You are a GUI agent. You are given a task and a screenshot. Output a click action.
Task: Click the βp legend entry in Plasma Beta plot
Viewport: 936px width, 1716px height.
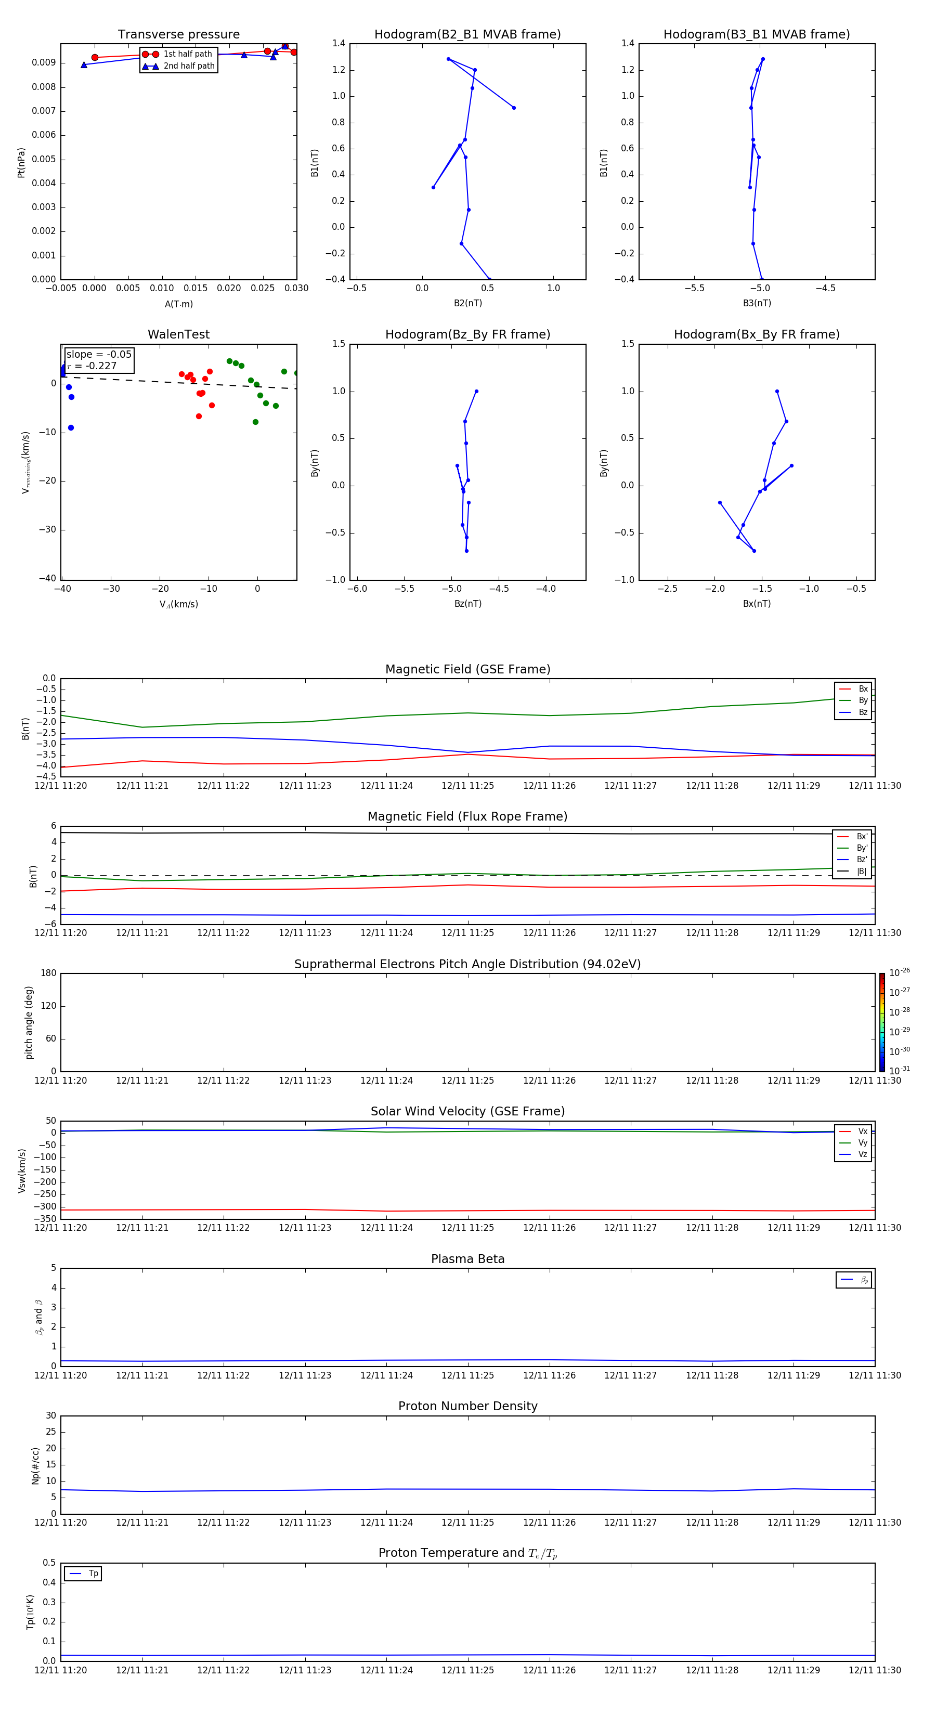pos(854,1280)
